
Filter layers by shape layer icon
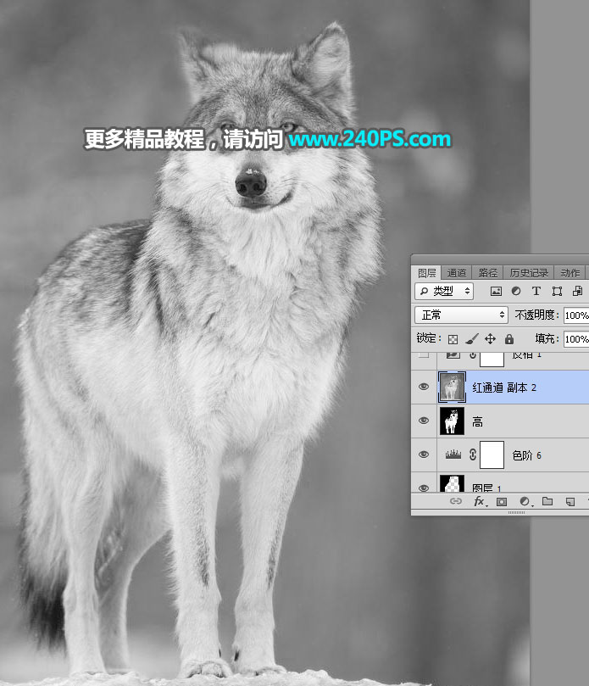coord(556,292)
